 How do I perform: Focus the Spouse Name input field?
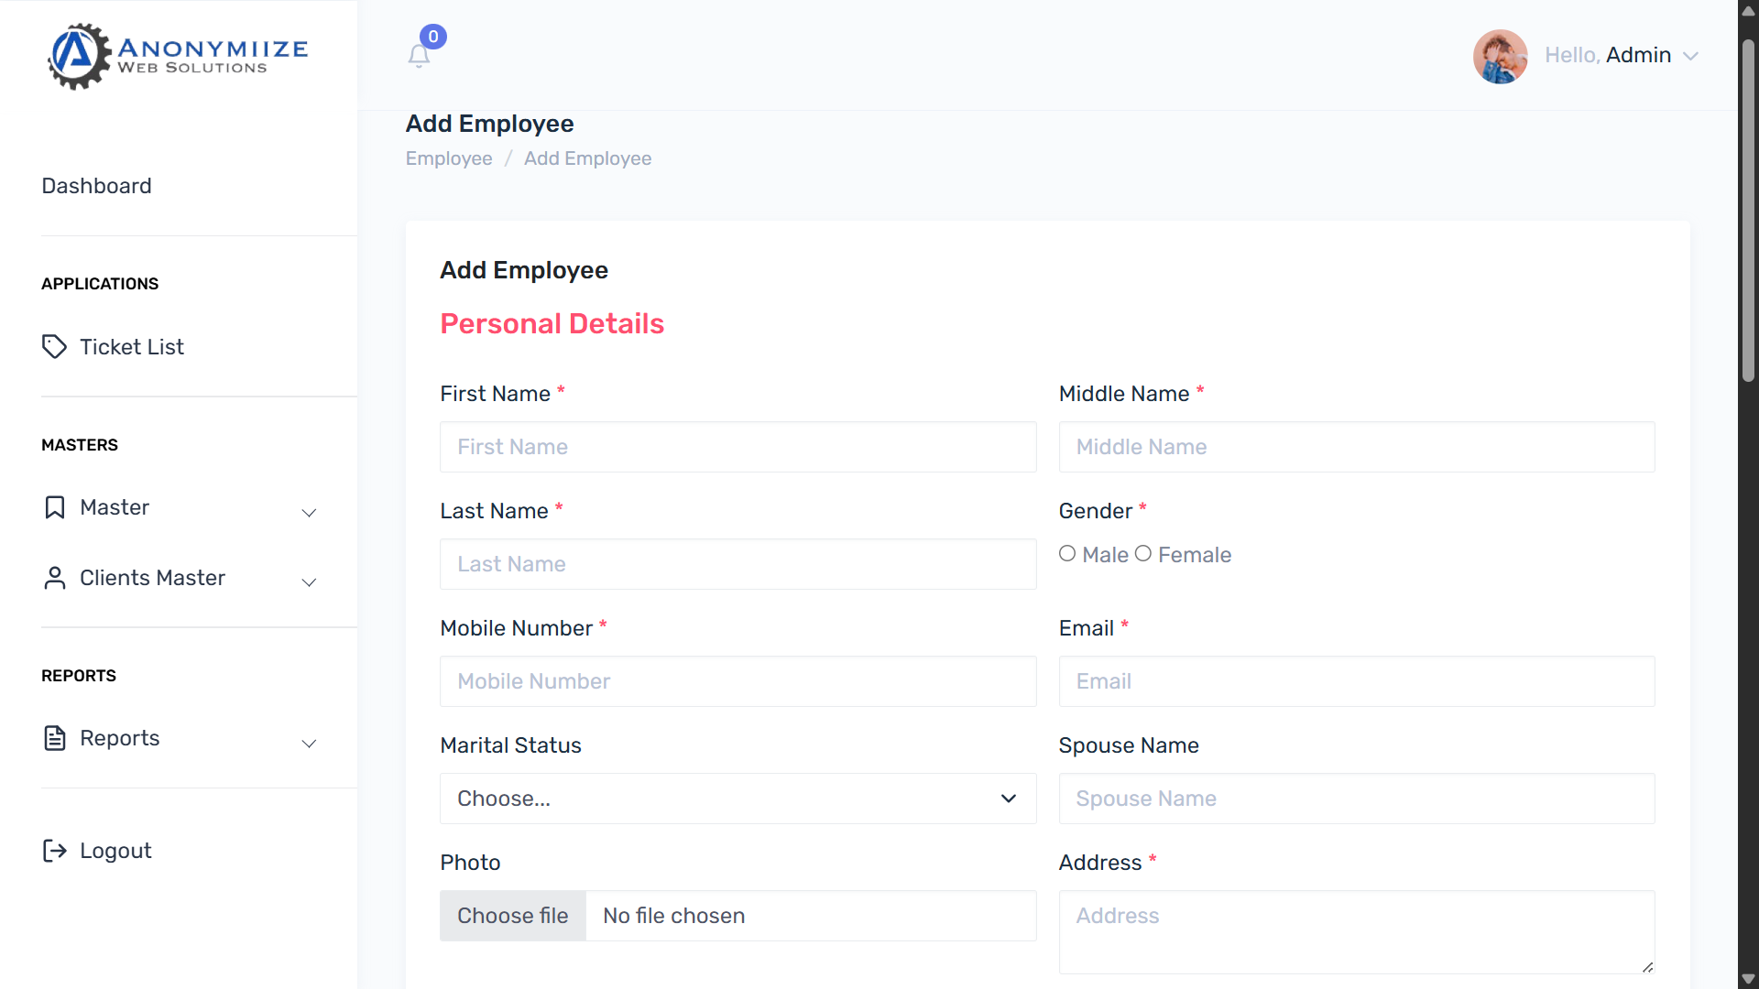point(1357,799)
